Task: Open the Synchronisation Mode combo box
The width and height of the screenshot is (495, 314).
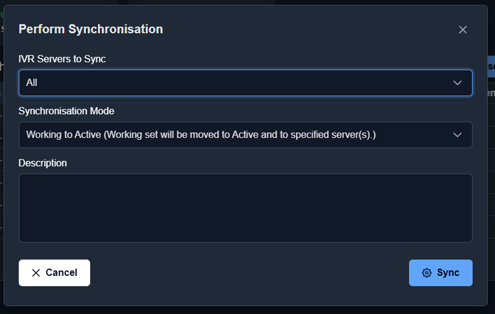Action: click(245, 135)
